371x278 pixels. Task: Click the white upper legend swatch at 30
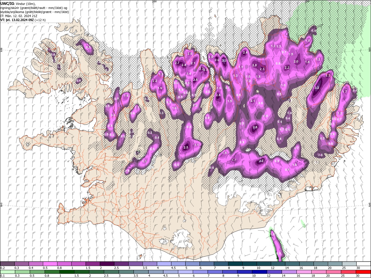click(363, 264)
